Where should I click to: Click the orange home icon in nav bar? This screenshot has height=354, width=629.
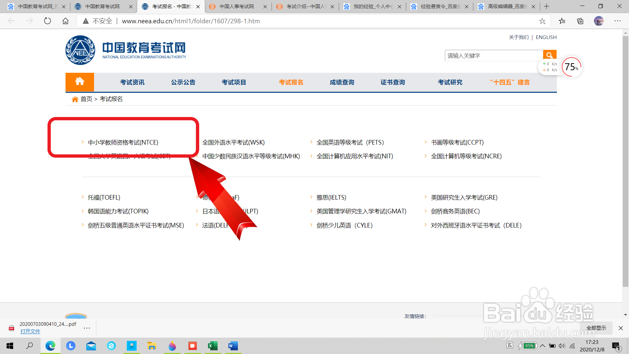click(x=80, y=82)
